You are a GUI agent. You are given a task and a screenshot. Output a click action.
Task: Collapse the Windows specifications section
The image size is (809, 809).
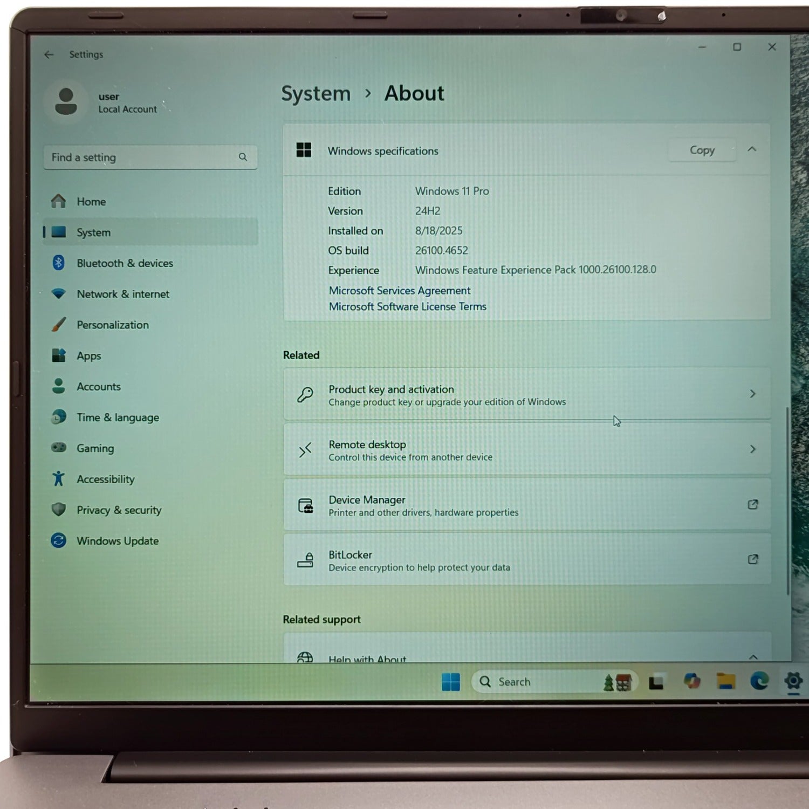(752, 149)
